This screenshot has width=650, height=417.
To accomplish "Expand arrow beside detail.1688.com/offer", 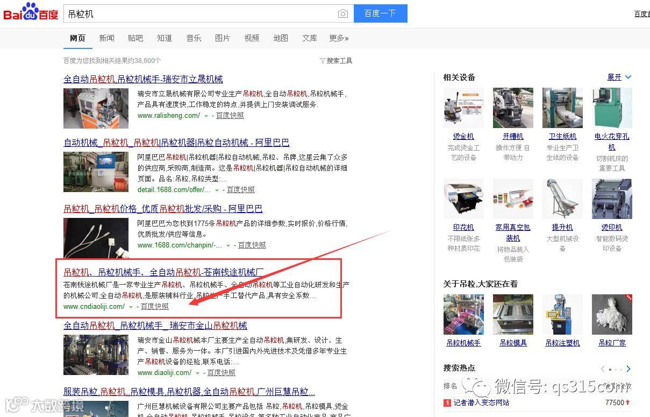I will point(217,190).
